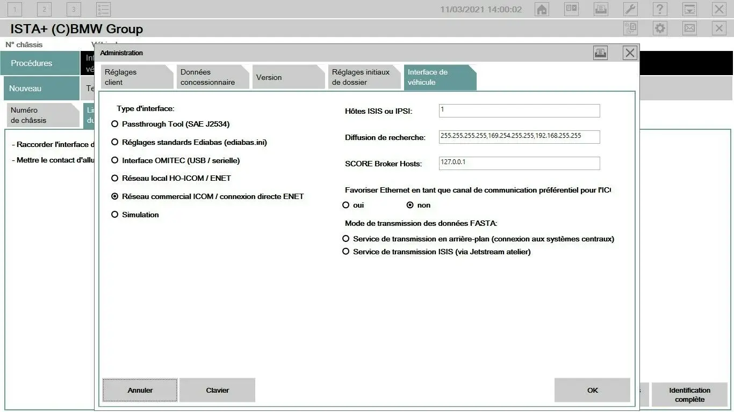
Task: Click the 'Type d'interface:' label
Action: pos(146,108)
